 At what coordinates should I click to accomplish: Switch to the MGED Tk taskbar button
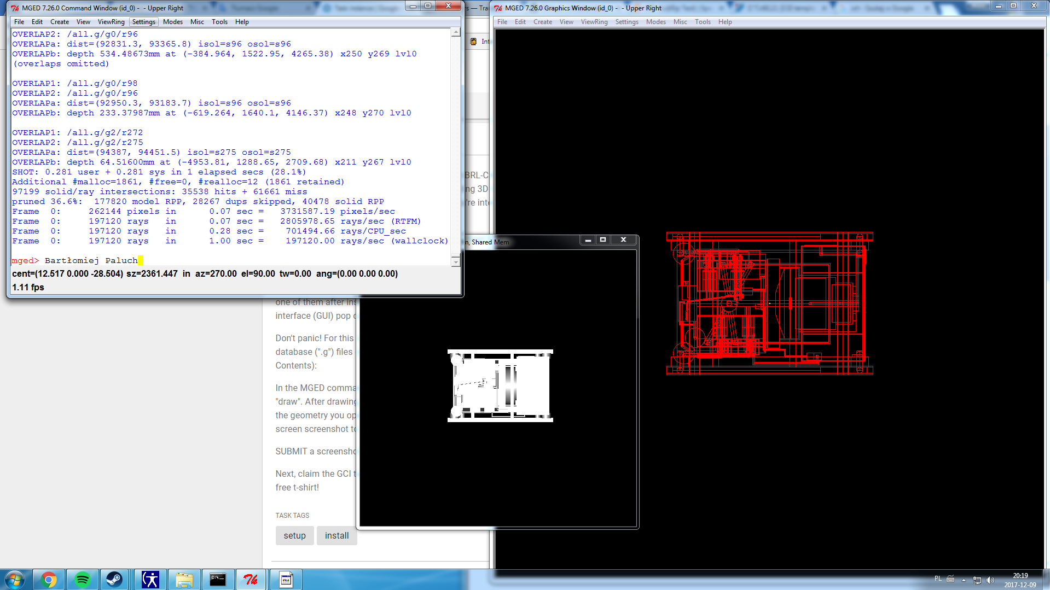pyautogui.click(x=251, y=580)
